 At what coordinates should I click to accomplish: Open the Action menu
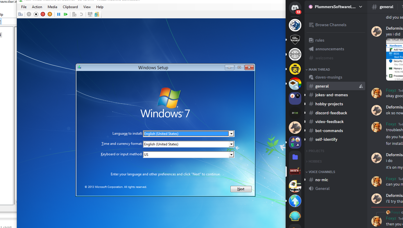tap(37, 7)
